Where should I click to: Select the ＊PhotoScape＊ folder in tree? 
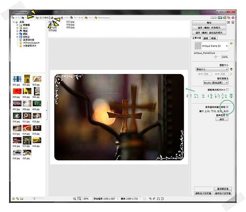(31, 43)
